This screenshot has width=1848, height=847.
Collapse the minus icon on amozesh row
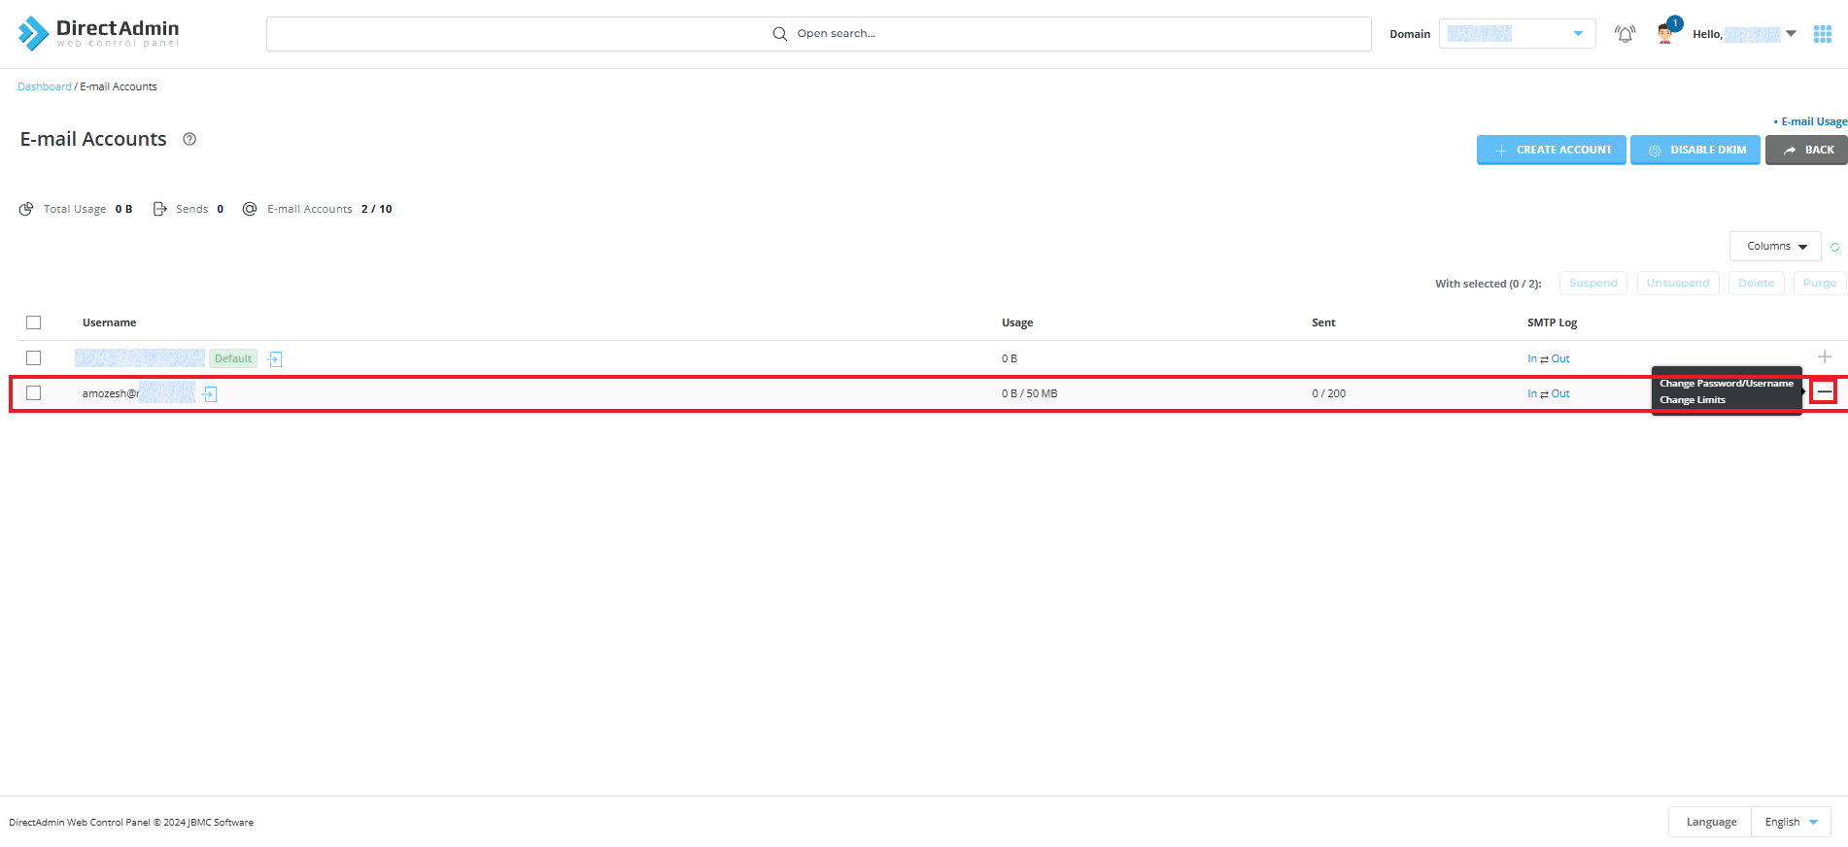click(x=1824, y=392)
